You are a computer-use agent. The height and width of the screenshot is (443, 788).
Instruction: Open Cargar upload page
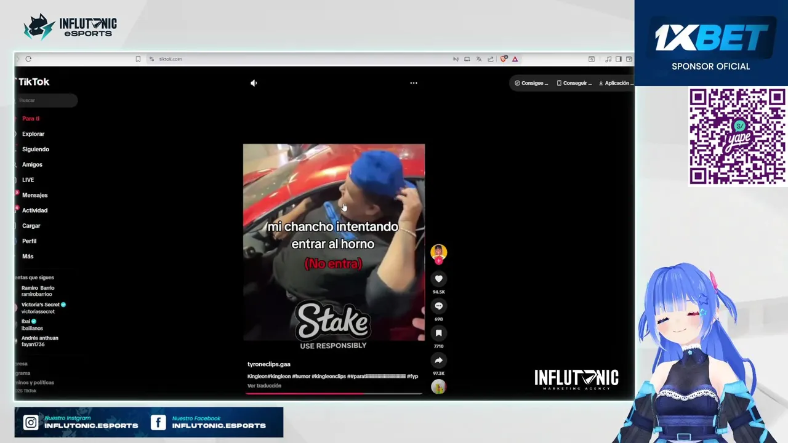(x=31, y=226)
